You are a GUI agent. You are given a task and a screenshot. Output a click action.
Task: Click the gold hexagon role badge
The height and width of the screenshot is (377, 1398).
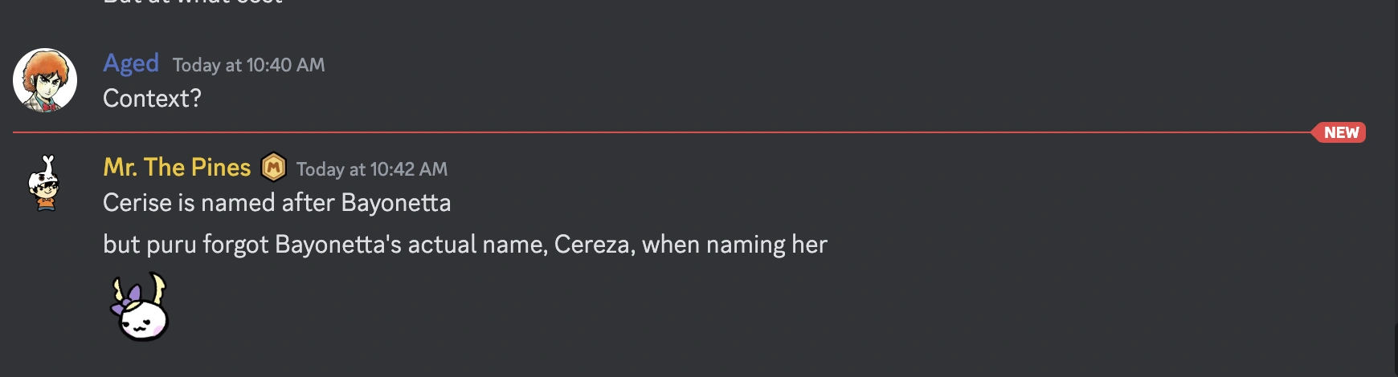[x=274, y=168]
